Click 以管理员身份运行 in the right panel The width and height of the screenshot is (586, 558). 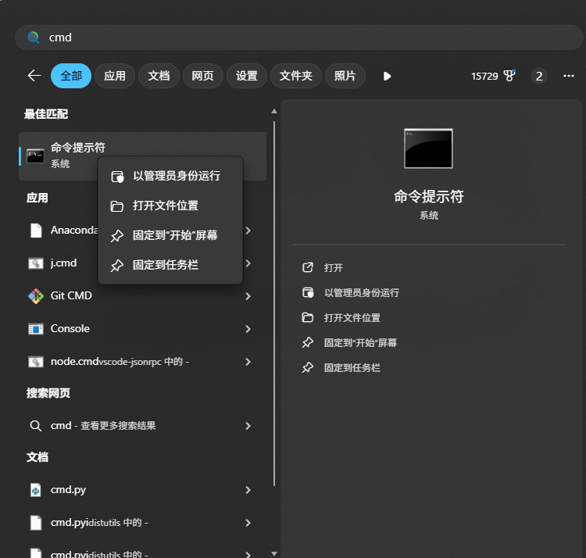coord(362,292)
